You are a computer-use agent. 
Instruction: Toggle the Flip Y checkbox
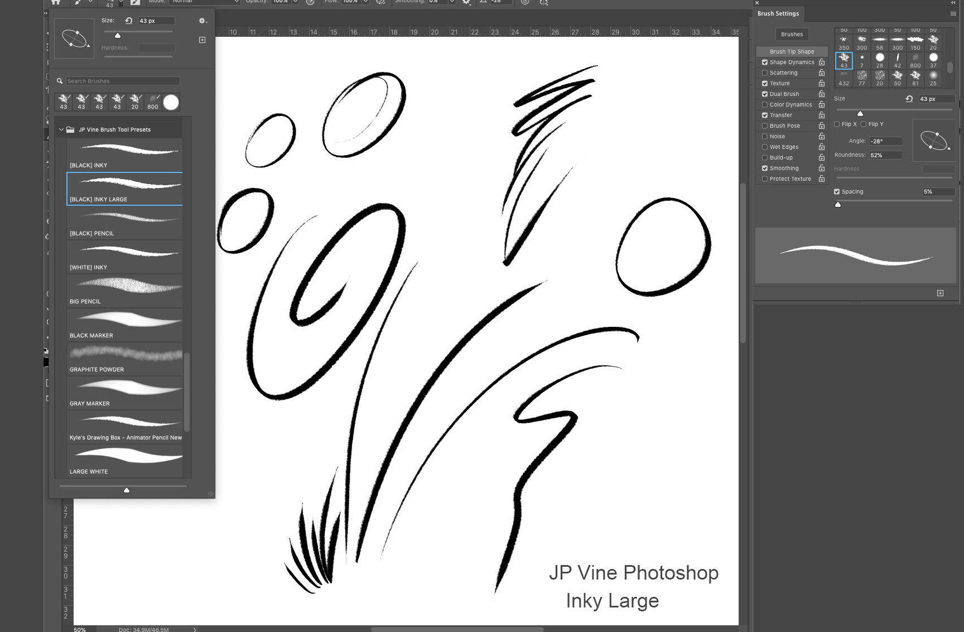[x=864, y=124]
